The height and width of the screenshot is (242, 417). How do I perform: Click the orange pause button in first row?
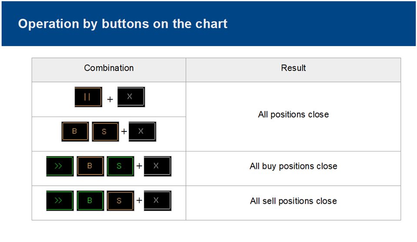coord(88,97)
